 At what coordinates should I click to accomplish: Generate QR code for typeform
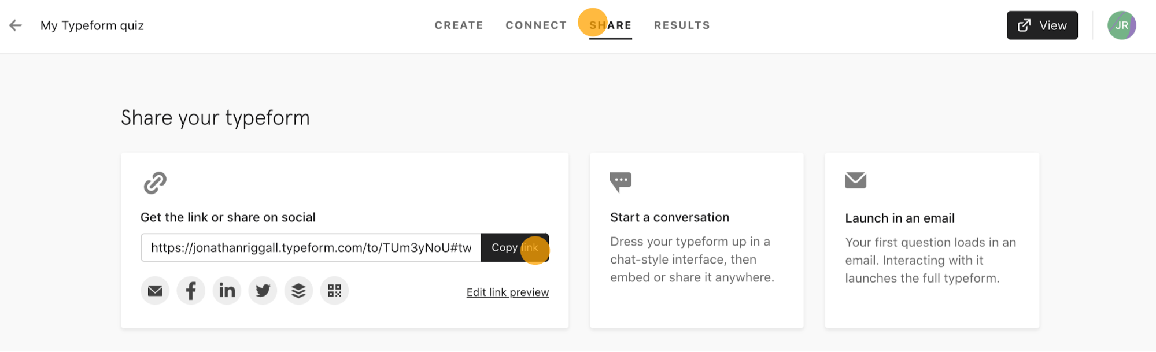coord(334,291)
